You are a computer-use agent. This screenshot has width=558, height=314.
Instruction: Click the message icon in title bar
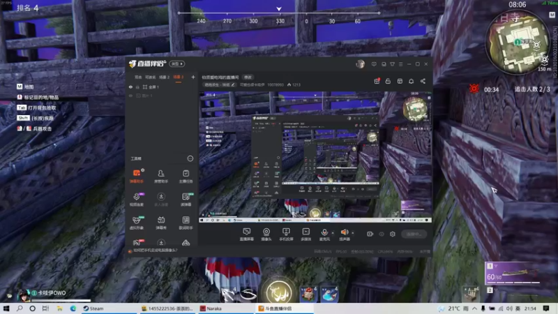(x=374, y=64)
